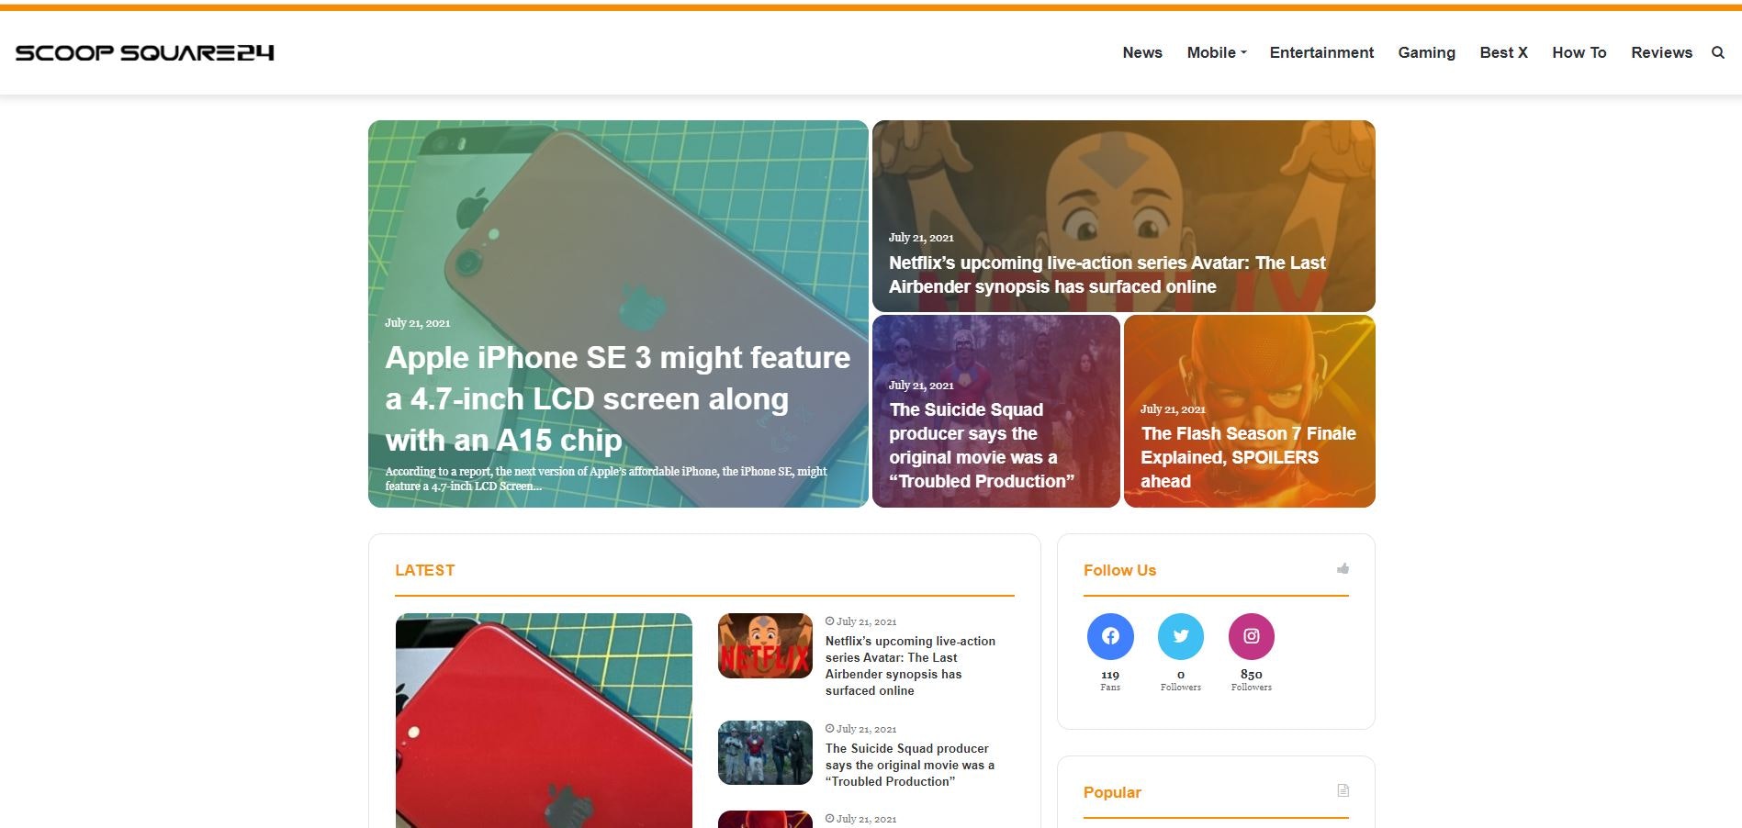Open the Best X menu item
This screenshot has height=828, width=1742.
(1503, 52)
